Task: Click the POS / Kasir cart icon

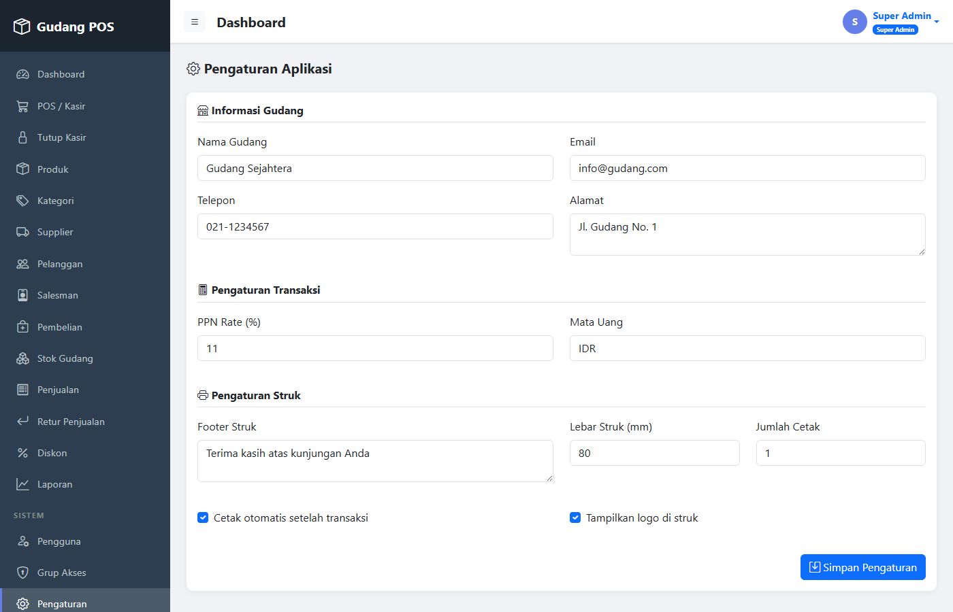Action: coord(22,106)
